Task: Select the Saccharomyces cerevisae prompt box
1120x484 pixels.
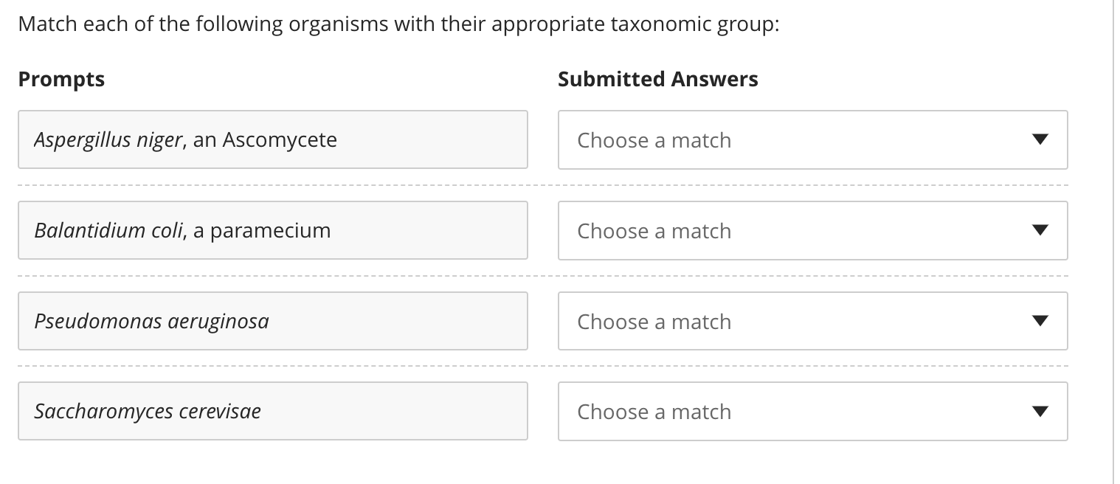Action: (272, 411)
